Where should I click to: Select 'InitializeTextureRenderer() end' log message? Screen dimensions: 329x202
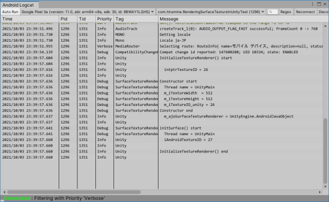[x=194, y=151]
